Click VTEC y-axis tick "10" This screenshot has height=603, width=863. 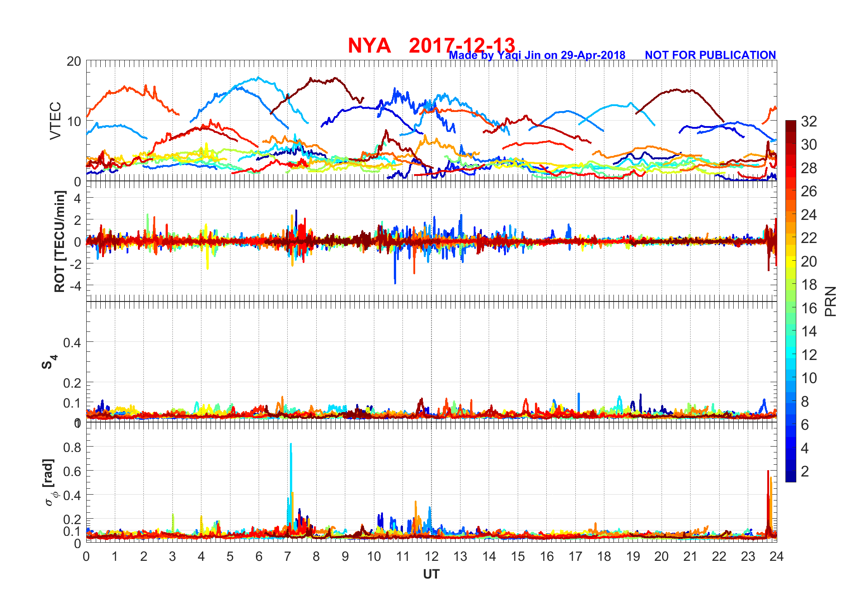point(74,122)
